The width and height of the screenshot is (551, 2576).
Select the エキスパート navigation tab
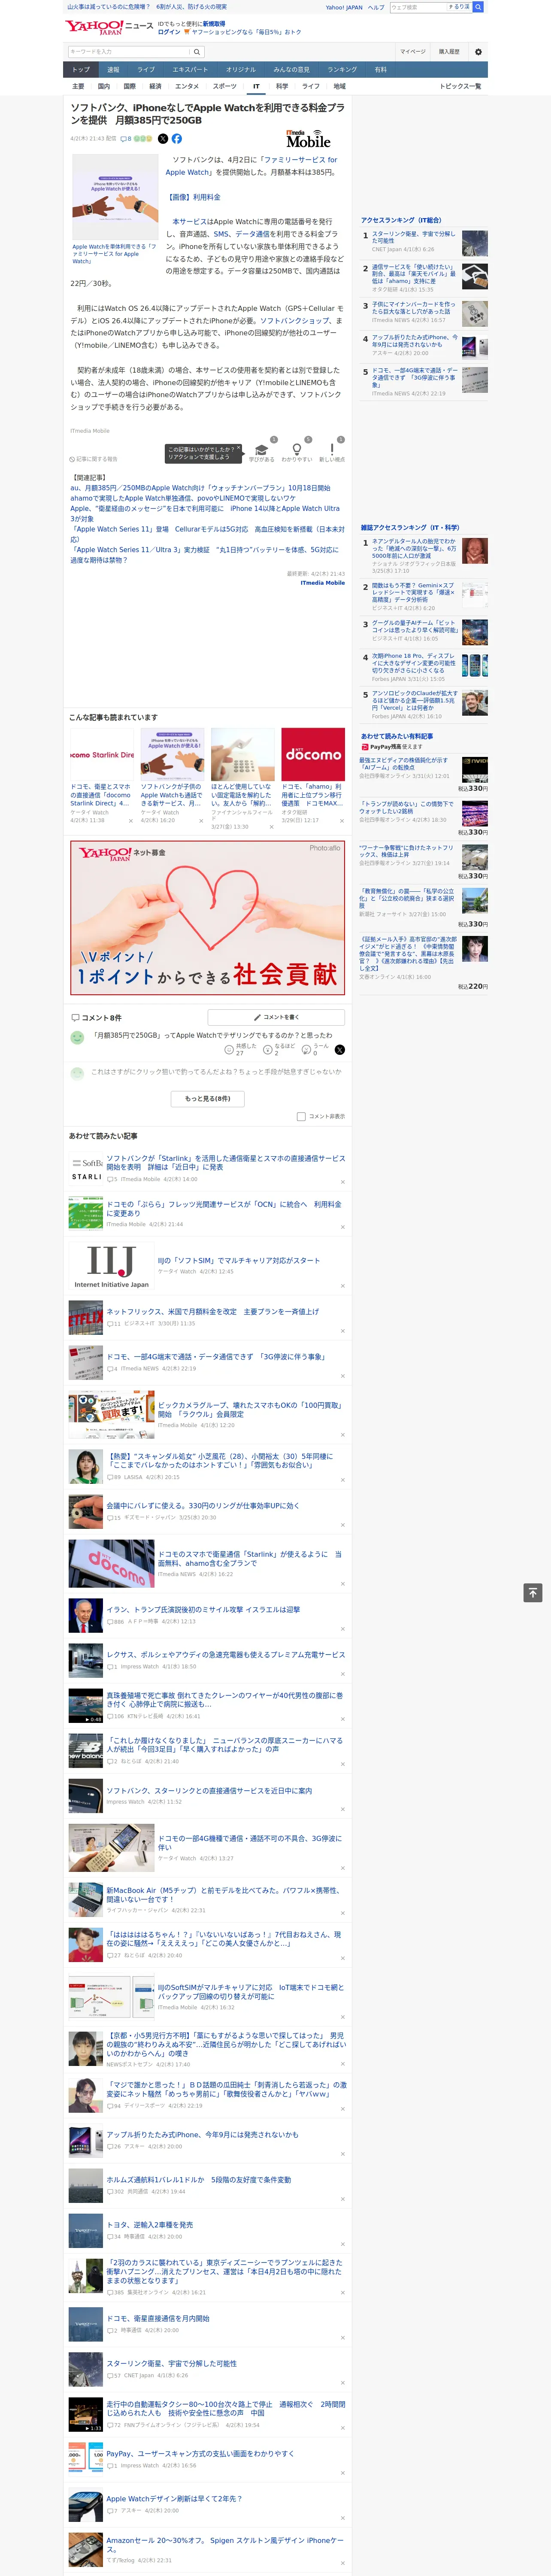tap(190, 70)
